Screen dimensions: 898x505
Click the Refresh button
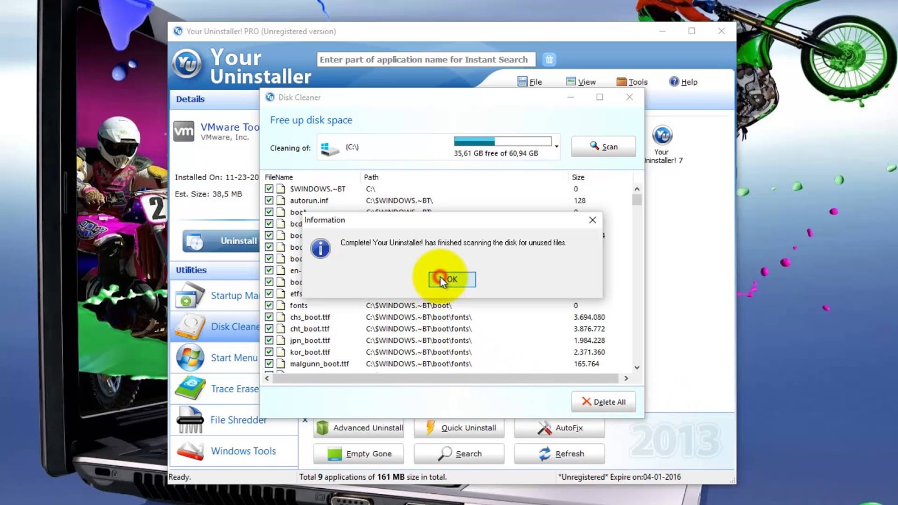coord(560,453)
